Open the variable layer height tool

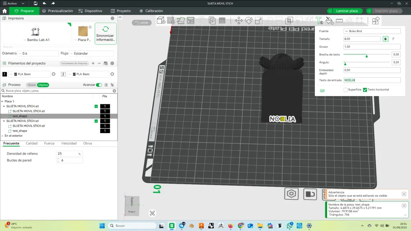pyautogui.click(x=222, y=21)
